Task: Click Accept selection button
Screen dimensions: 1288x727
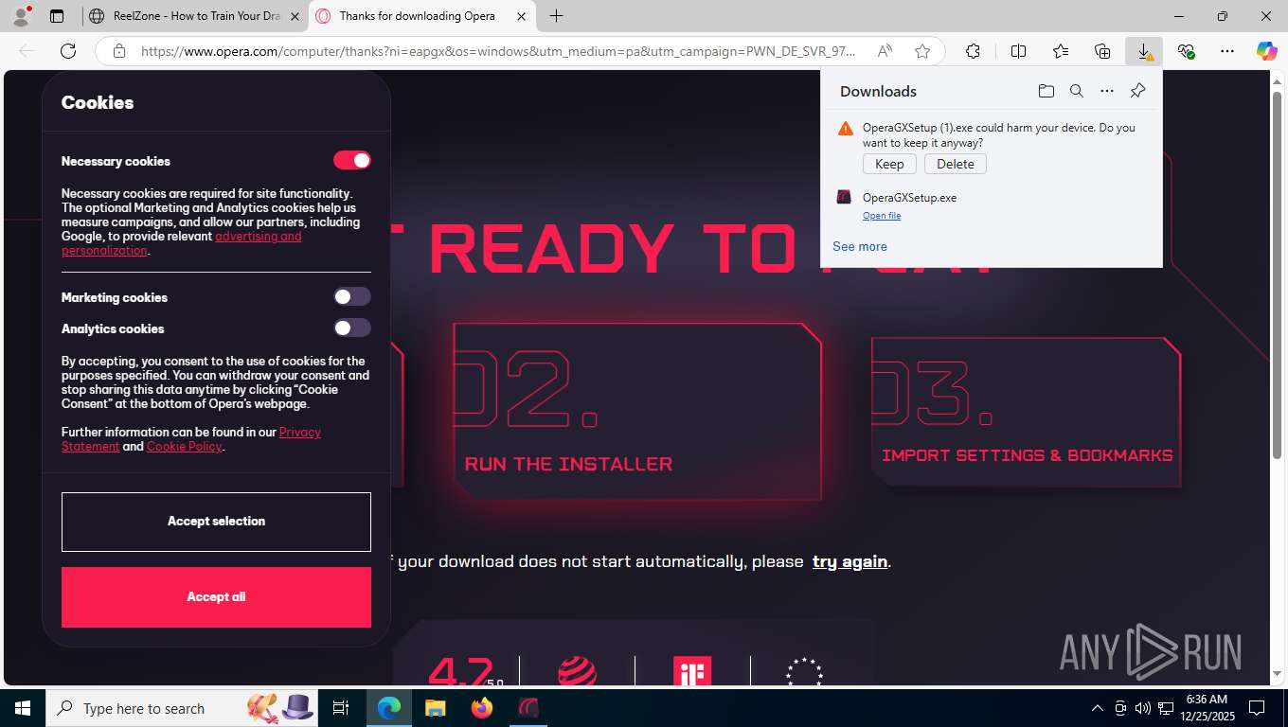Action: 216,522
